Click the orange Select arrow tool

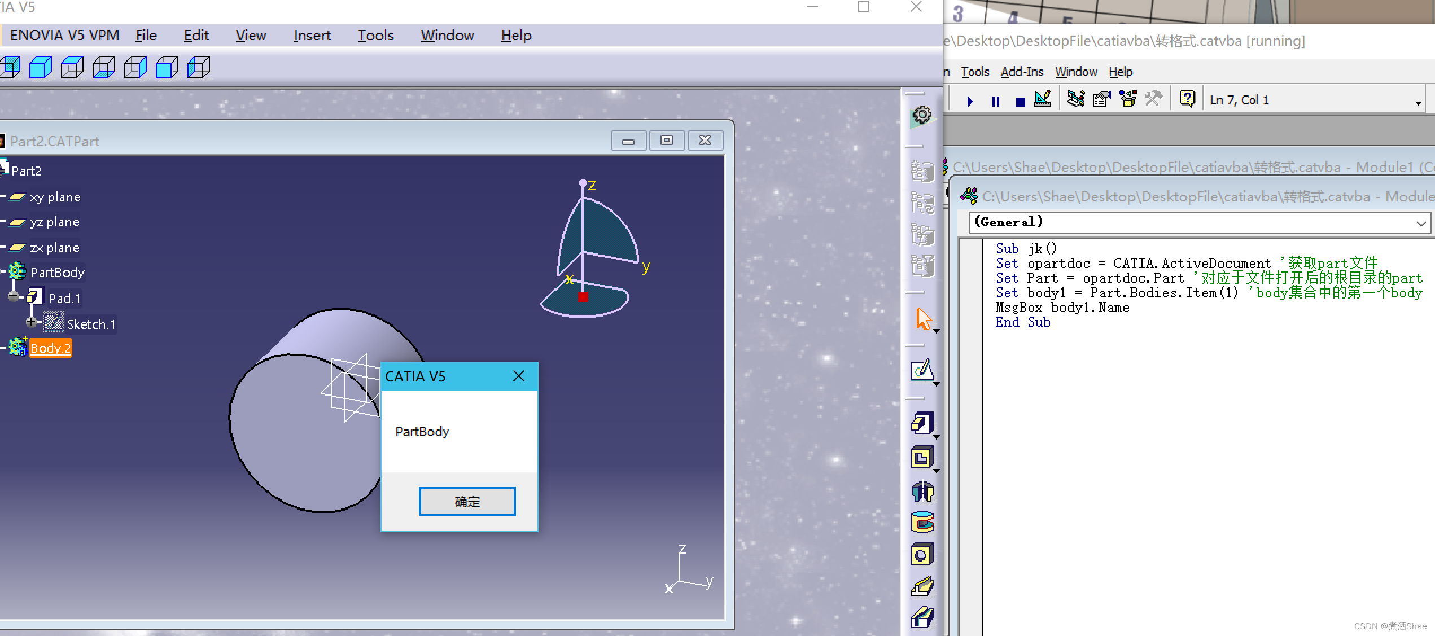pos(923,319)
